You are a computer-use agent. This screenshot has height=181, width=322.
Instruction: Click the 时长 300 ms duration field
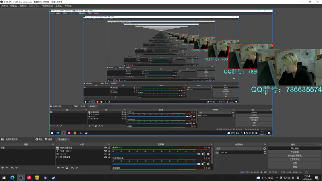[241, 152]
